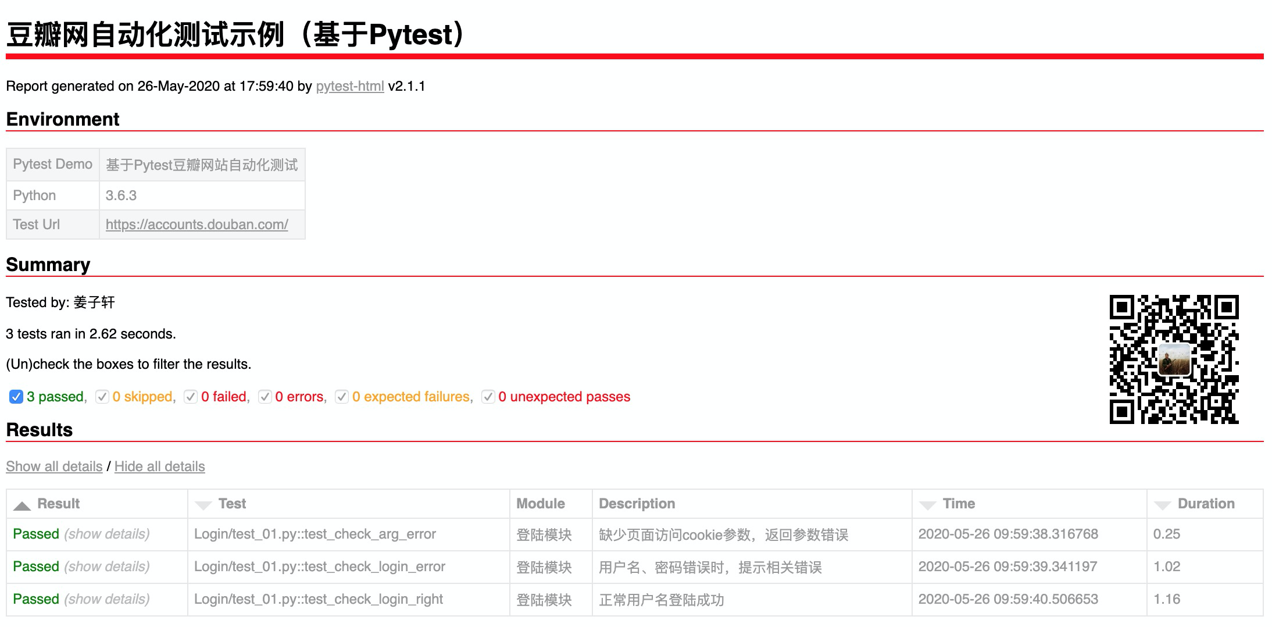1272x627 pixels.
Task: Sort by Time column arrow
Action: (928, 505)
